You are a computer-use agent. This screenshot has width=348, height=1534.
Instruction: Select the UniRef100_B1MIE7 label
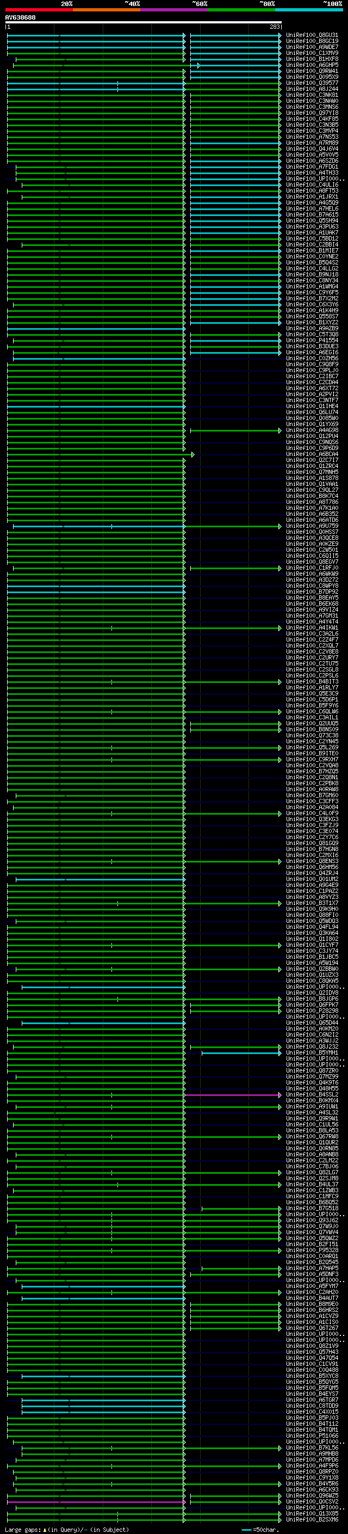coord(312,251)
